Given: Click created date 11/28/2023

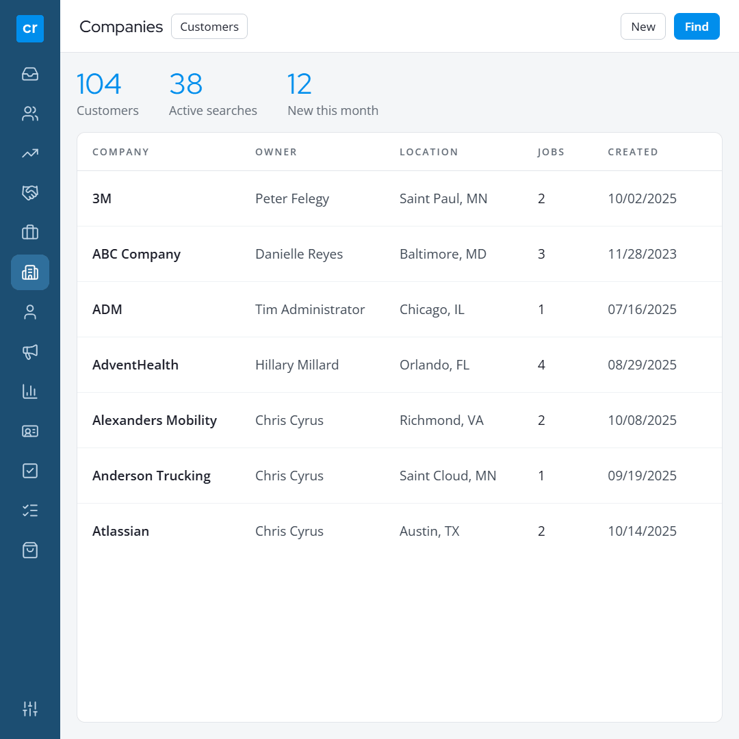Looking at the screenshot, I should click(642, 254).
